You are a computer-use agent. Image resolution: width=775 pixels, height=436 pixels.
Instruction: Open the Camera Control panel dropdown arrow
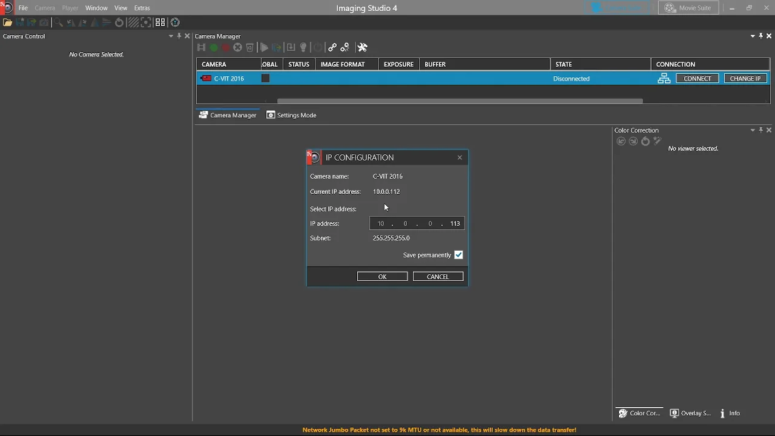tap(171, 36)
